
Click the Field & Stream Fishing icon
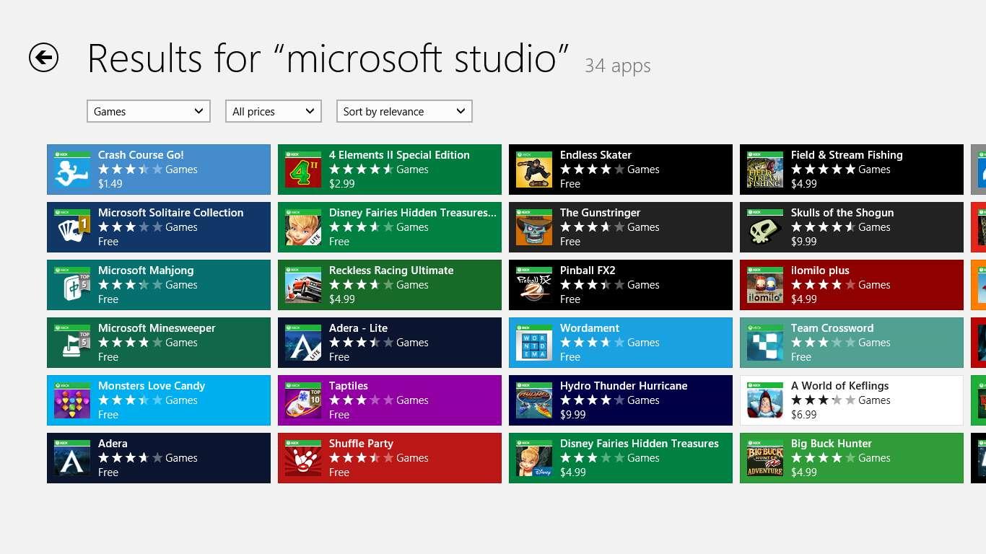pos(765,170)
